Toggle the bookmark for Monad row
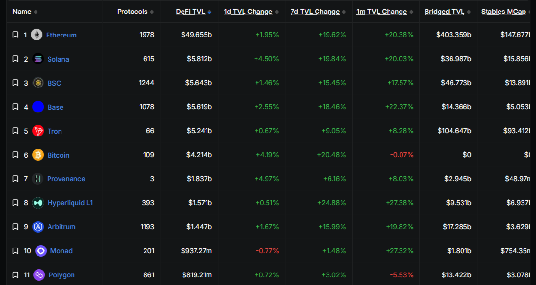536x285 pixels. tap(15, 251)
